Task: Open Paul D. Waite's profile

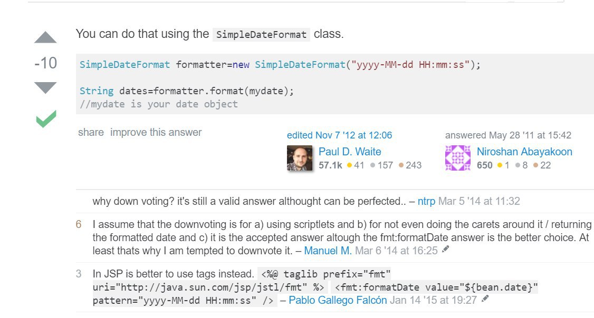Action: pos(350,152)
